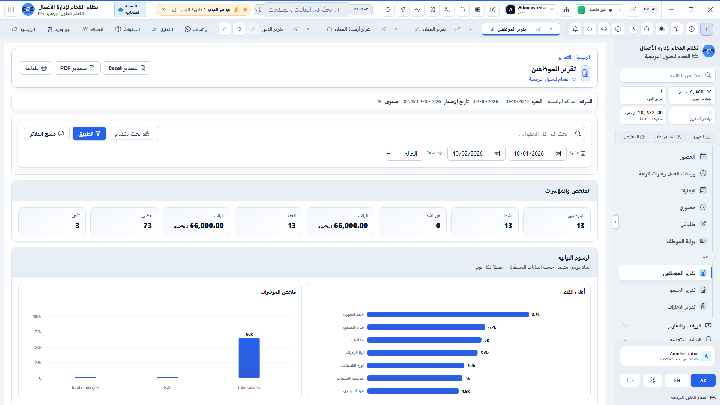This screenshot has width=720, height=405.
Task: Switch the language to EN
Action: 677,380
